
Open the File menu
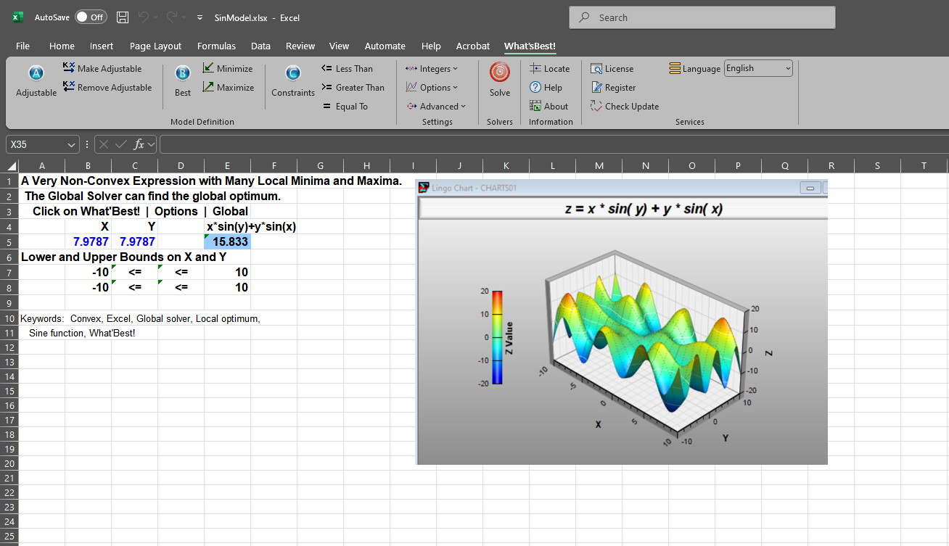click(x=22, y=46)
